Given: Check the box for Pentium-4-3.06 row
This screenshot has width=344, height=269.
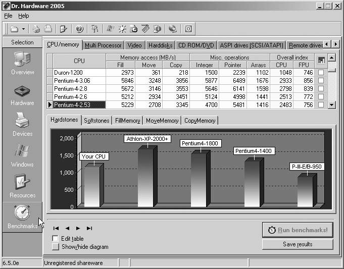Looking at the screenshot, I should (321, 81).
